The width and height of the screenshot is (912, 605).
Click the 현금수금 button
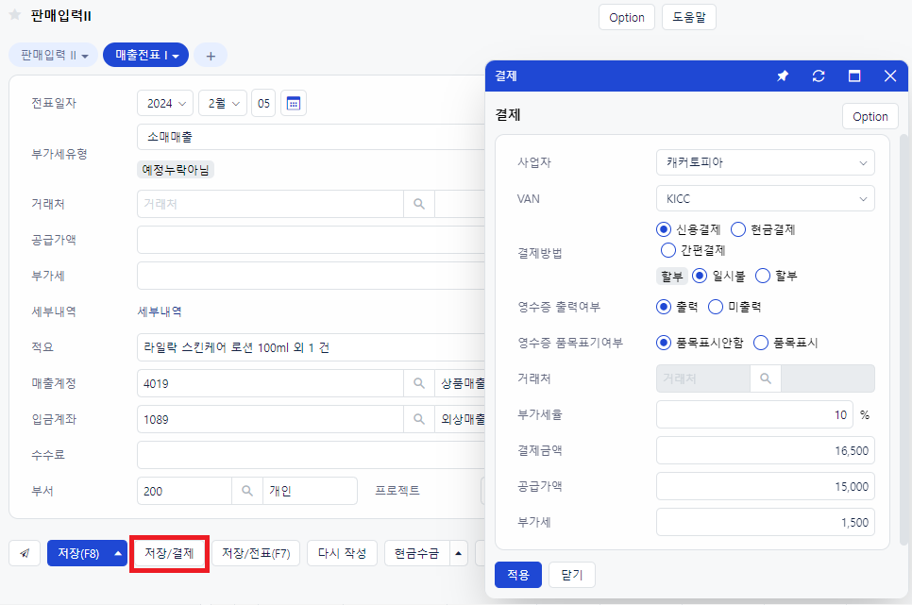click(x=417, y=553)
